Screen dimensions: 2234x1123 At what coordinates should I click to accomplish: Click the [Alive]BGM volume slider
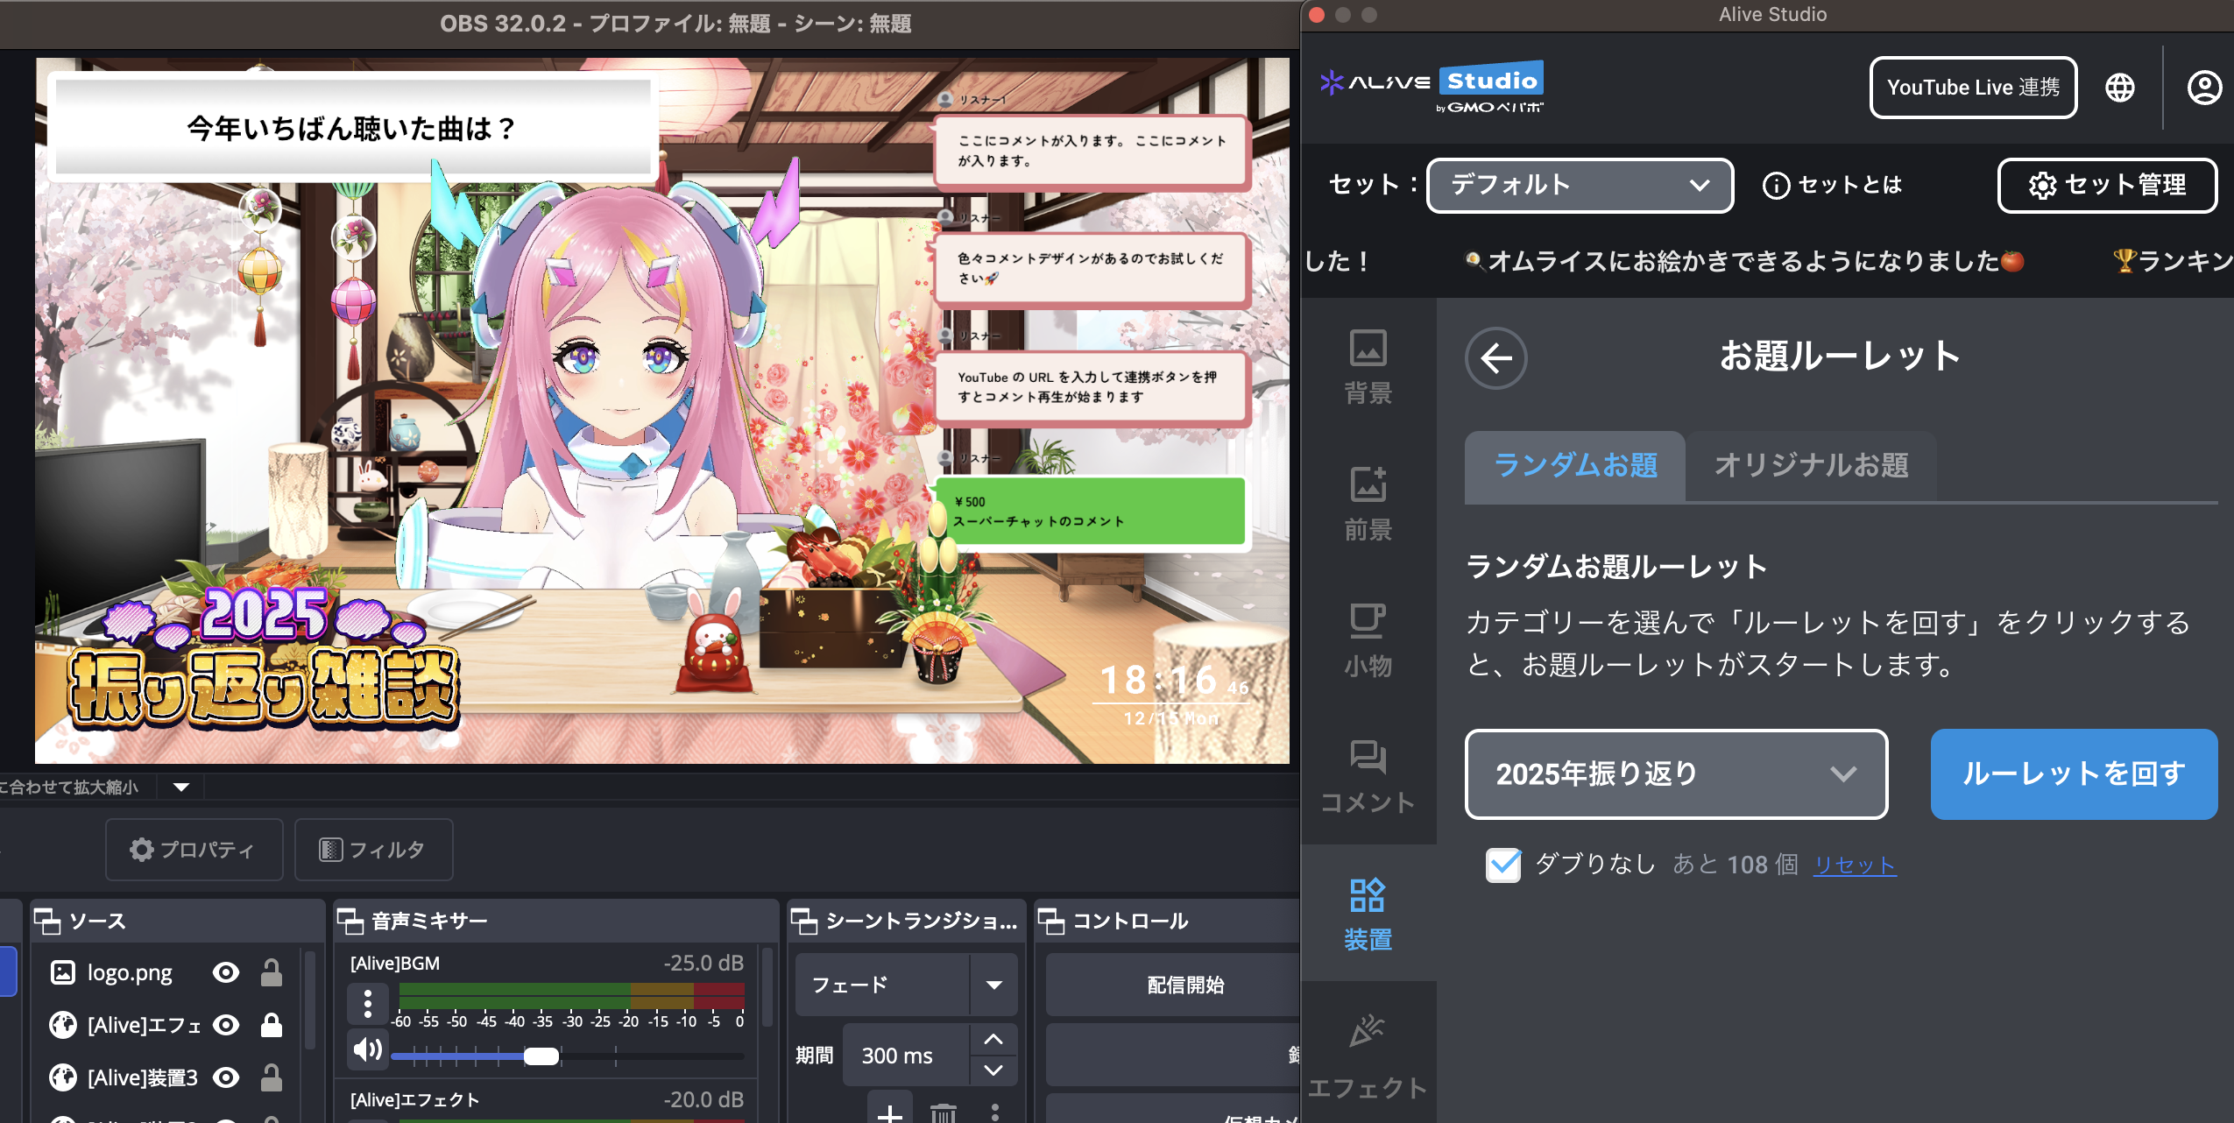pyautogui.click(x=541, y=1056)
